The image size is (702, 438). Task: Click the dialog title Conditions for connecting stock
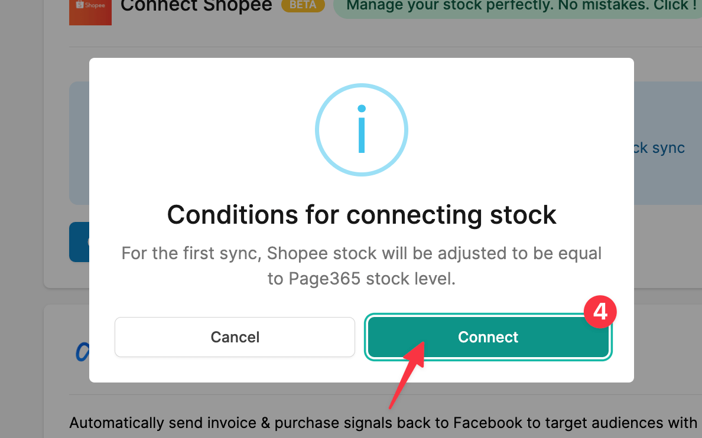362,215
